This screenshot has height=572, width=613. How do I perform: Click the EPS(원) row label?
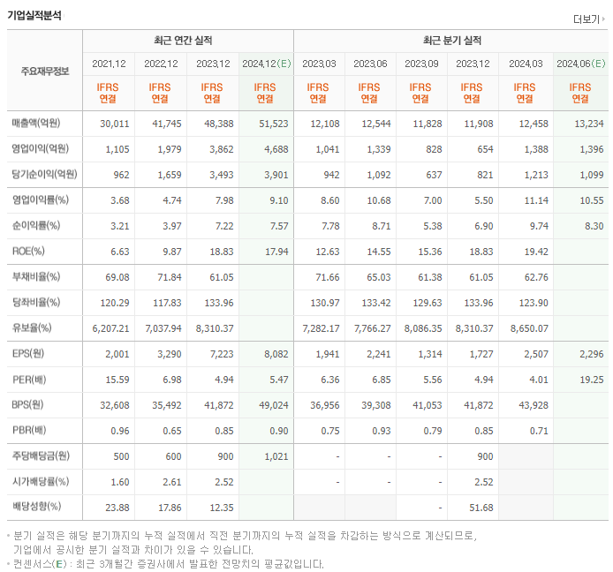(28, 354)
